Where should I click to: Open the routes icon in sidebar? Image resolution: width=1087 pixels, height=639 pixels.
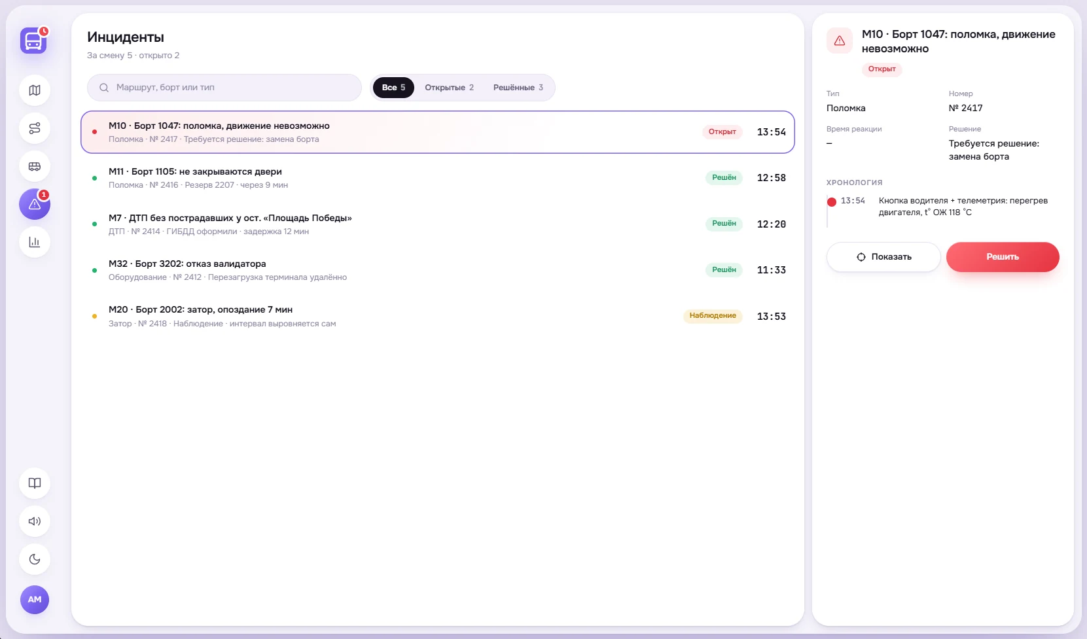click(x=35, y=128)
